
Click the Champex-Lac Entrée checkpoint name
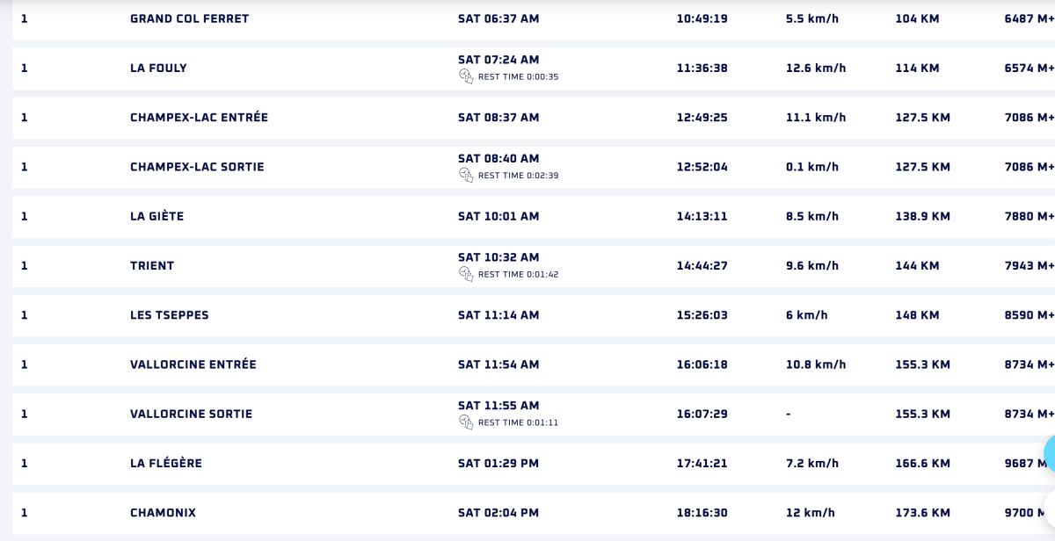point(199,118)
